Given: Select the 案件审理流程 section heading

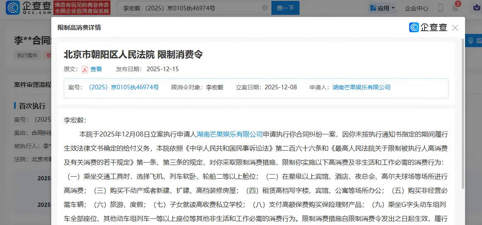Looking at the screenshot, I should pyautogui.click(x=33, y=84).
